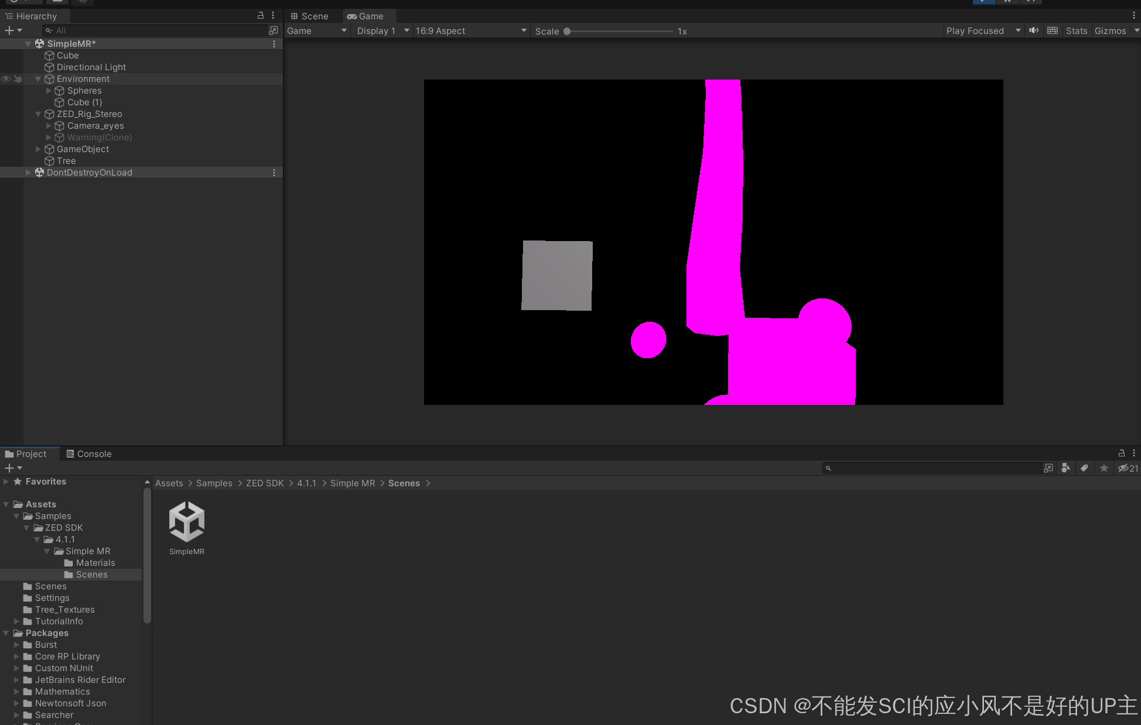Toggle hidden packages visibility count
The image size is (1141, 725).
click(x=1128, y=468)
